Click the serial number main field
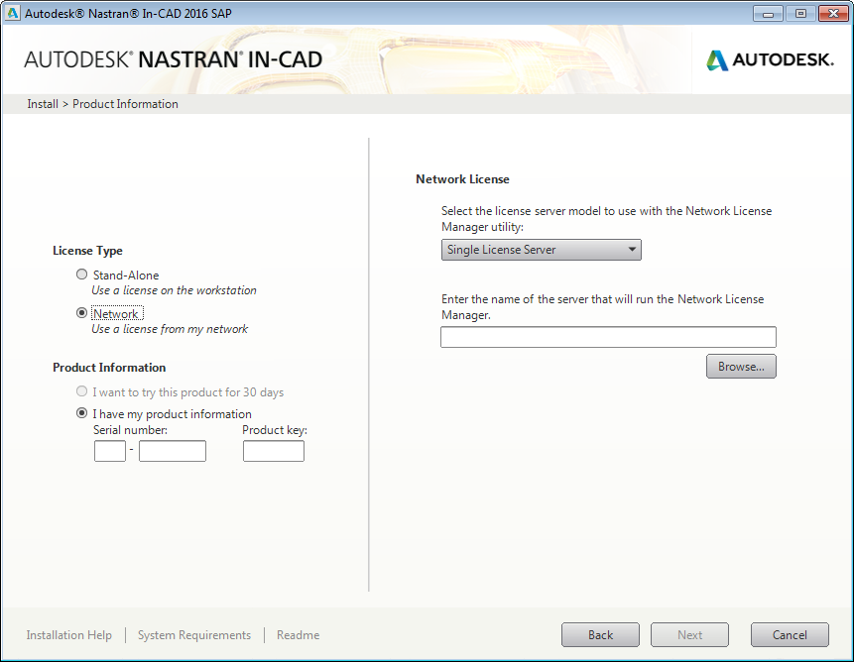 coord(173,451)
